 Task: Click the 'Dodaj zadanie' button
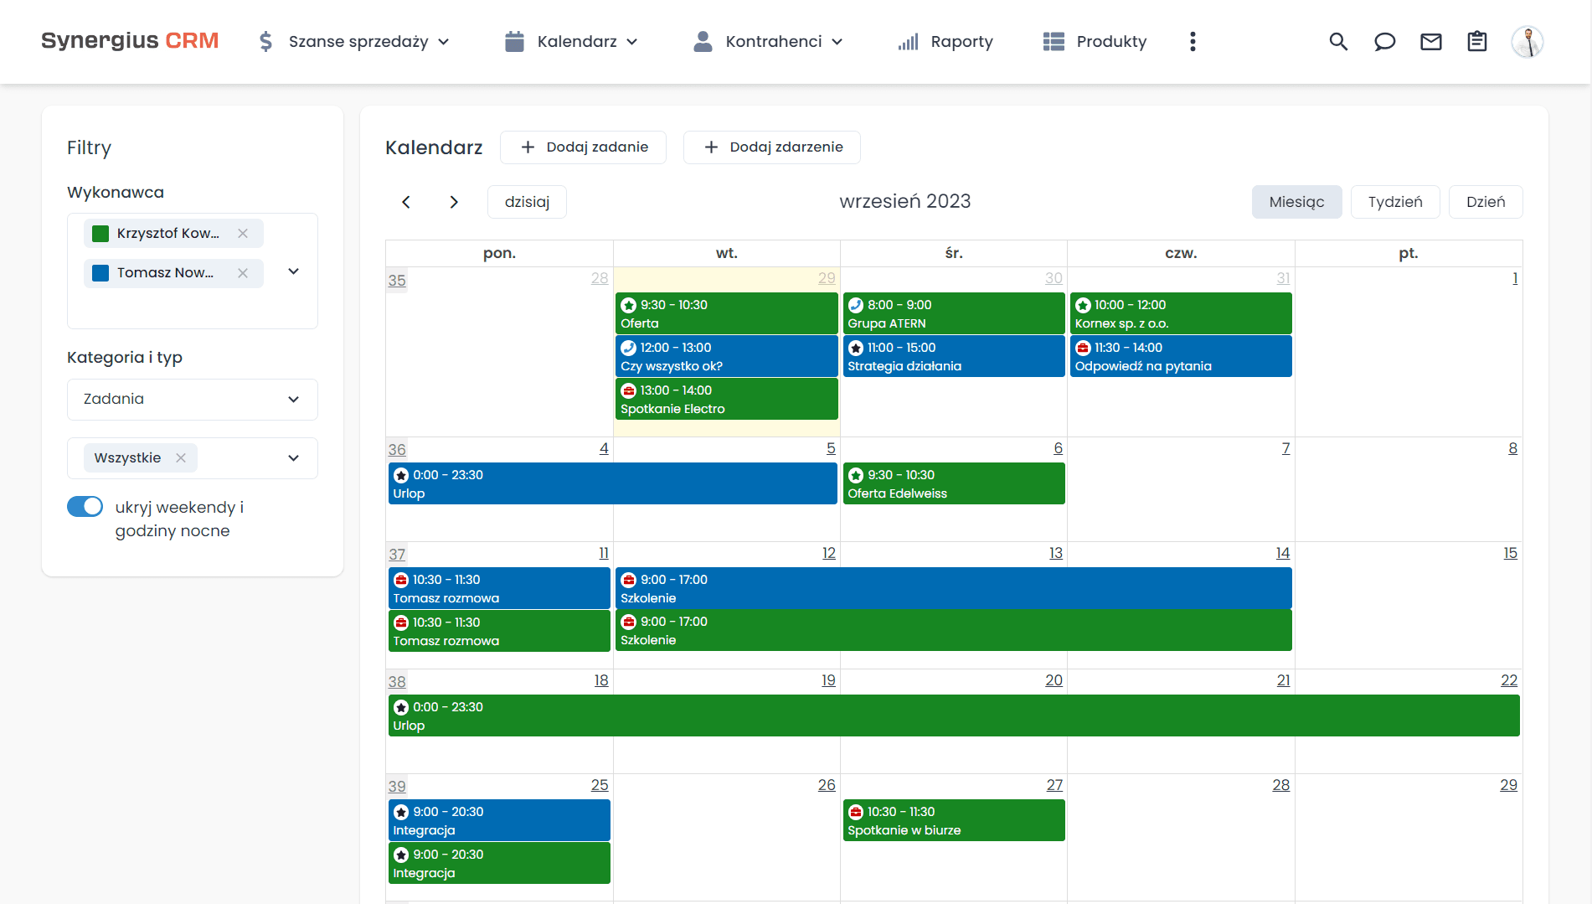click(x=583, y=147)
